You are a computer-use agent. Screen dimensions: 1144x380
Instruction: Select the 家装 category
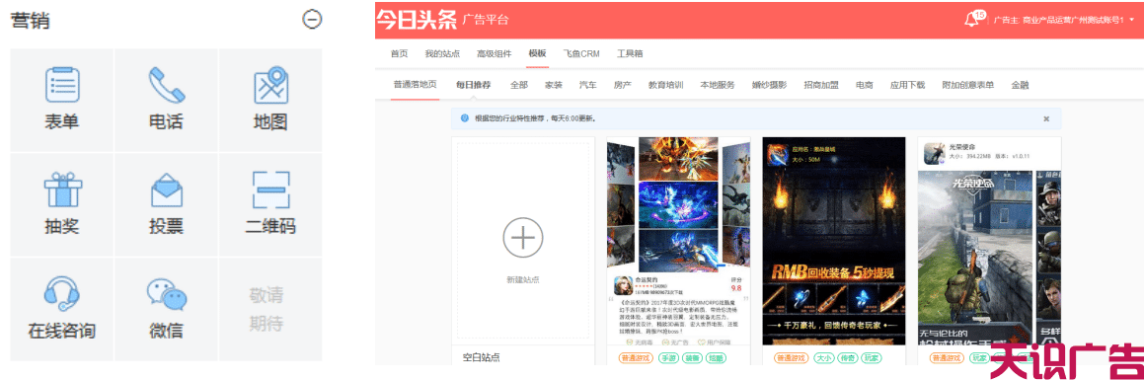tap(554, 85)
